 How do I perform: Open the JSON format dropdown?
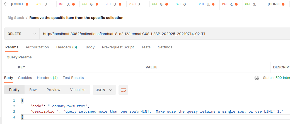[104, 90]
